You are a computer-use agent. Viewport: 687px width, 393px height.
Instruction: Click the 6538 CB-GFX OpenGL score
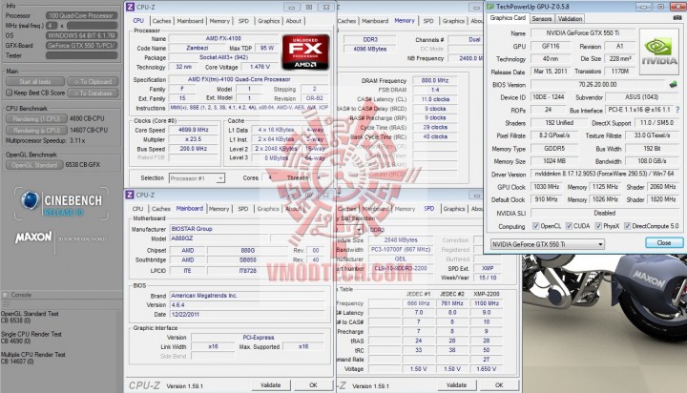(x=83, y=165)
